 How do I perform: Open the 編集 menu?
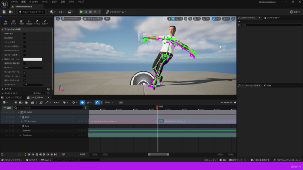23,2
